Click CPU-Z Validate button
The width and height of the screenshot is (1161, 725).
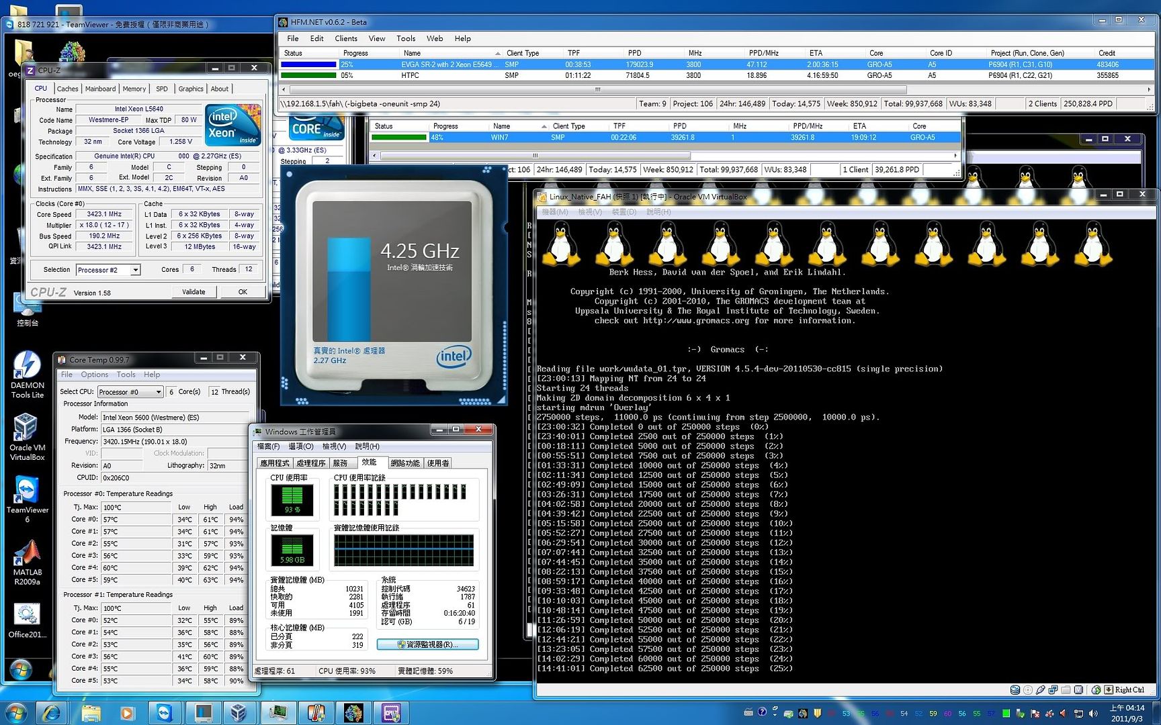[193, 292]
